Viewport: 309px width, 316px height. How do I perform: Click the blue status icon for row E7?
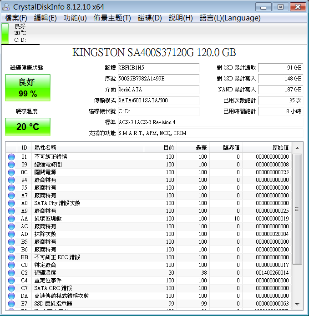11,304
